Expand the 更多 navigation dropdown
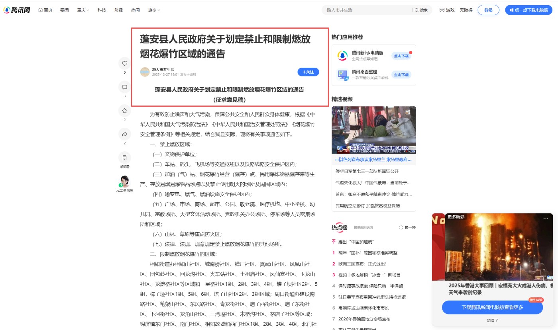 click(x=154, y=10)
